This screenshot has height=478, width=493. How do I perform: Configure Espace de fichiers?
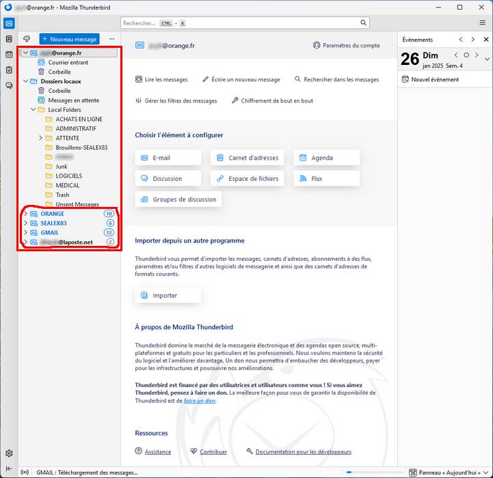pos(248,178)
